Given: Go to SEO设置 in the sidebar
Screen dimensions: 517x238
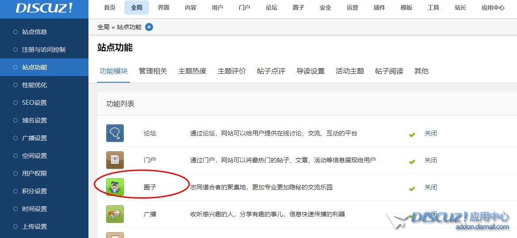Looking at the screenshot, I should tap(34, 103).
